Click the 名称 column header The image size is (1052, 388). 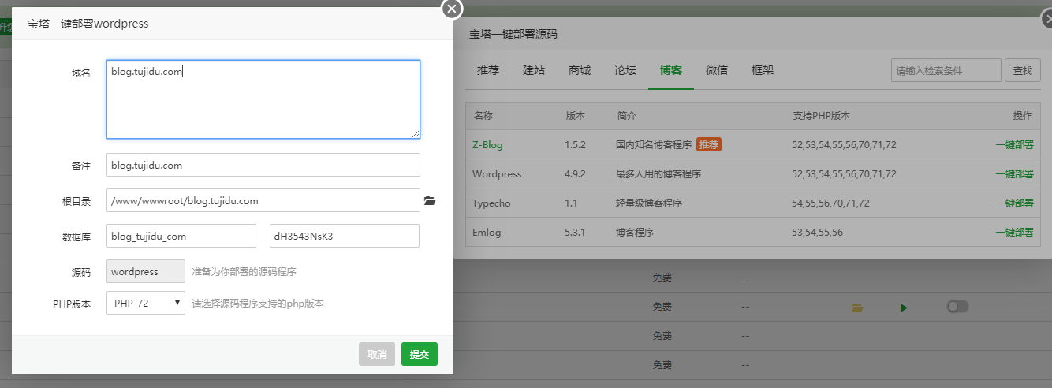tap(483, 116)
